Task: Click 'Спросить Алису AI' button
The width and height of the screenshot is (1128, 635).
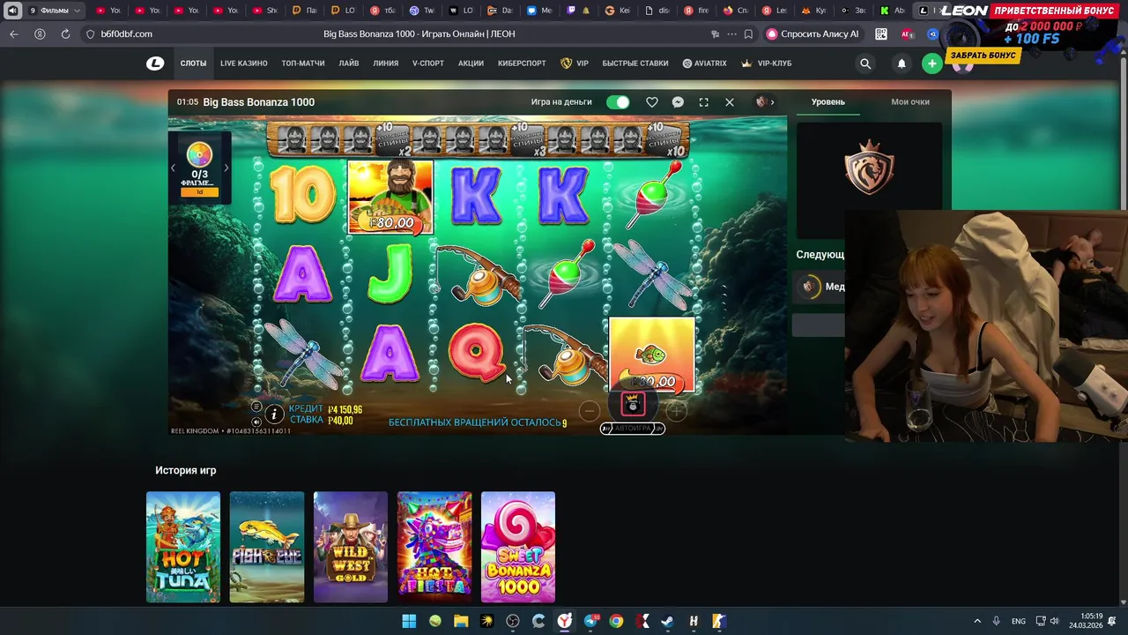Action: (x=813, y=34)
